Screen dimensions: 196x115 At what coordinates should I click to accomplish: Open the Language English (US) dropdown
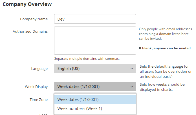point(95,68)
